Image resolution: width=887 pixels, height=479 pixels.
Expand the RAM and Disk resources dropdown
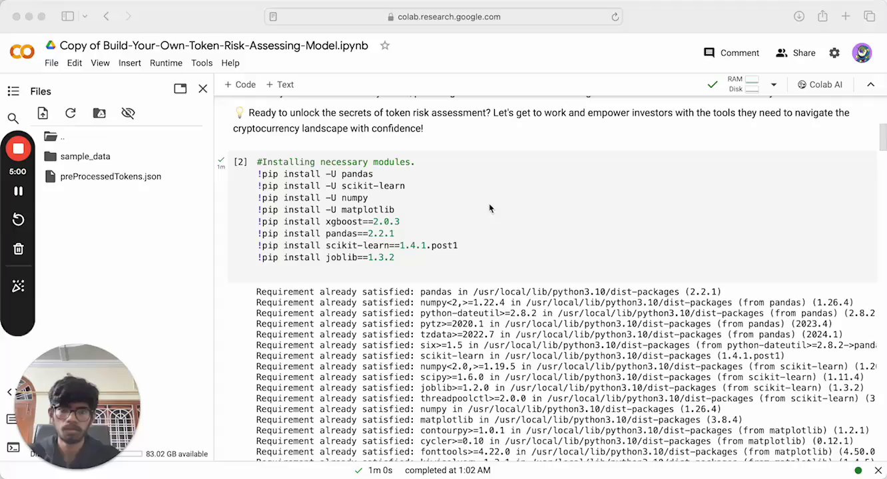773,84
